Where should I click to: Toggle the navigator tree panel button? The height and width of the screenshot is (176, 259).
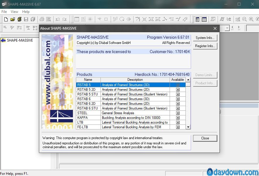(x=197, y=19)
